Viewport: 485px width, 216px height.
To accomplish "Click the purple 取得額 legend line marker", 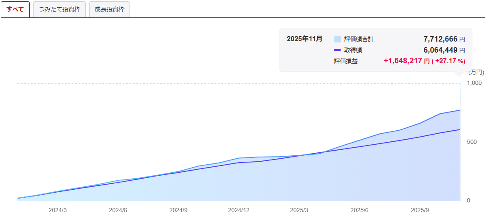I will pos(337,50).
